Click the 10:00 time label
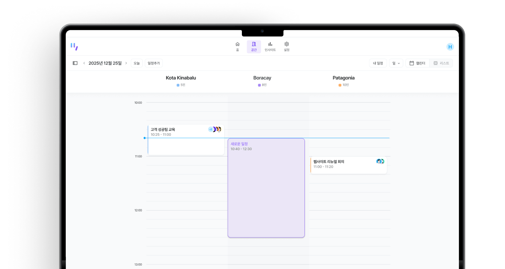This screenshot has height=269, width=505. 138,103
